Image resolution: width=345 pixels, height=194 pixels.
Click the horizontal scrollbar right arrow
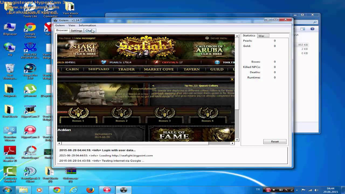(232, 143)
